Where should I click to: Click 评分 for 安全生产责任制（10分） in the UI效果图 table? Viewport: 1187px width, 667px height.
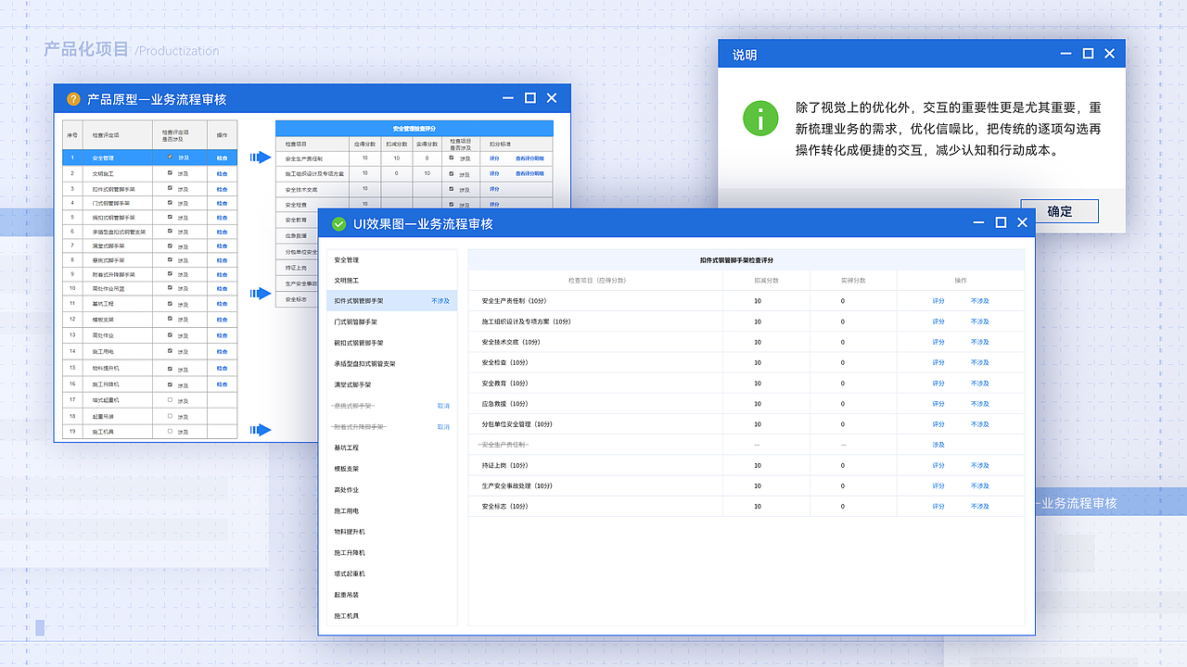938,301
